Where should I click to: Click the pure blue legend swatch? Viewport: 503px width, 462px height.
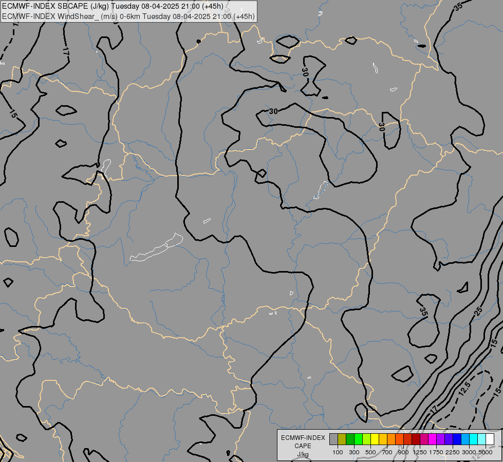click(457, 439)
